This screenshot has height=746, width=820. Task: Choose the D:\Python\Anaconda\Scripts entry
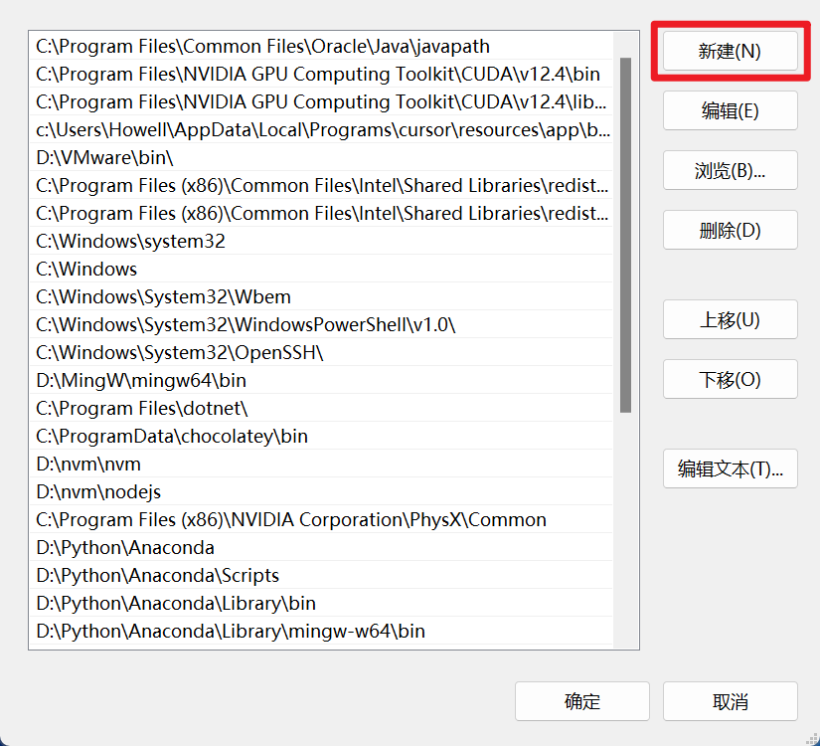(157, 575)
